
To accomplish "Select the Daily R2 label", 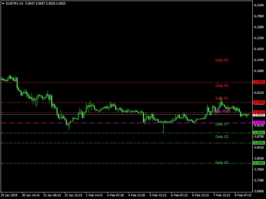I will tap(222, 86).
